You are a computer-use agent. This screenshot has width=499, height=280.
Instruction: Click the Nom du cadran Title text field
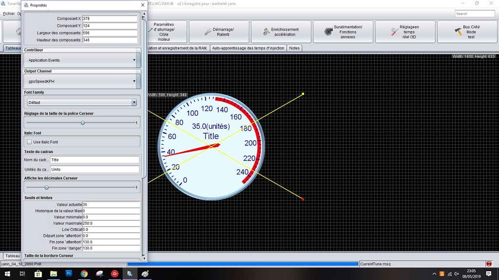pos(95,159)
